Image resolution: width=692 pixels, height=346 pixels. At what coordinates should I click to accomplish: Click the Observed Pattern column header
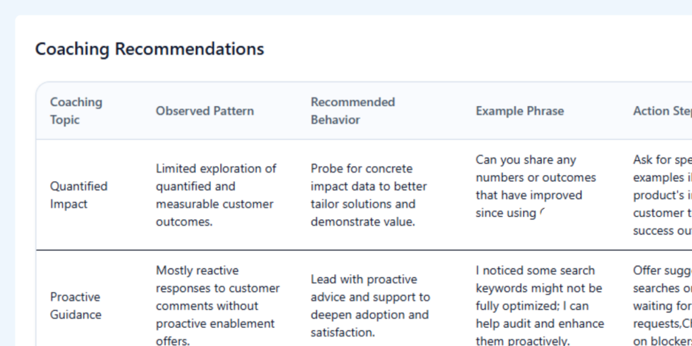[205, 111]
